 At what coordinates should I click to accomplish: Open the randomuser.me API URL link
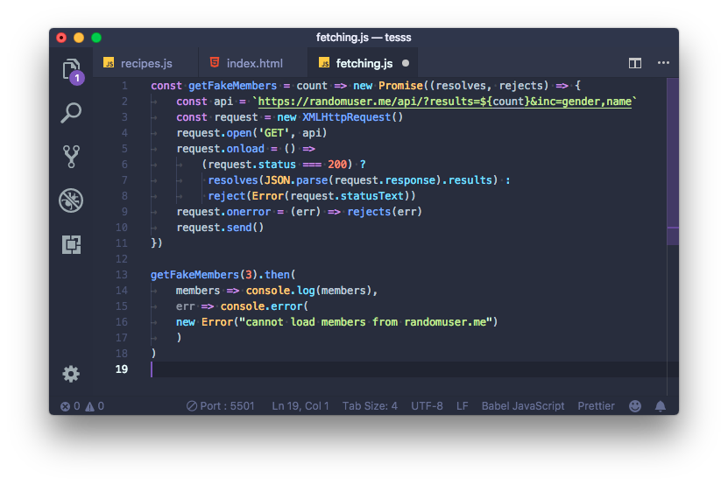click(x=444, y=102)
